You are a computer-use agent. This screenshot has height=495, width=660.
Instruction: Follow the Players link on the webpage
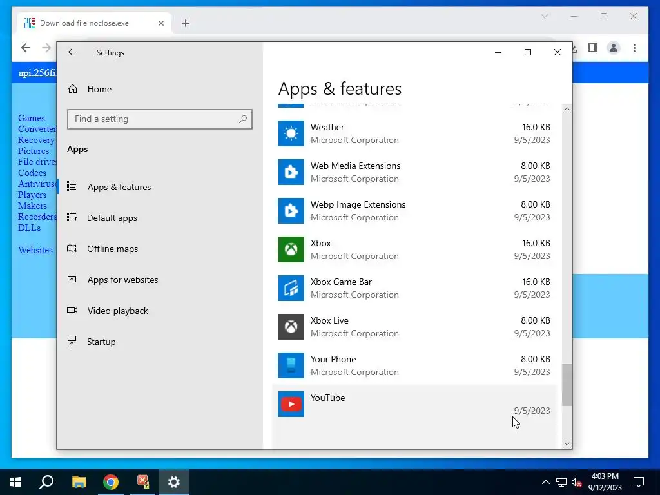click(x=32, y=195)
